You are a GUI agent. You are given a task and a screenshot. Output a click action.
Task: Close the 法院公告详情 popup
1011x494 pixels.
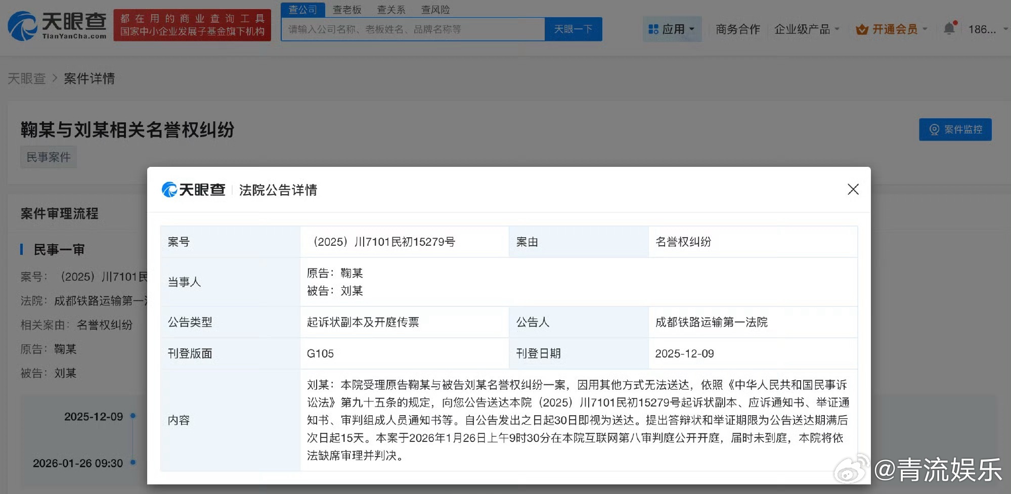(x=853, y=189)
